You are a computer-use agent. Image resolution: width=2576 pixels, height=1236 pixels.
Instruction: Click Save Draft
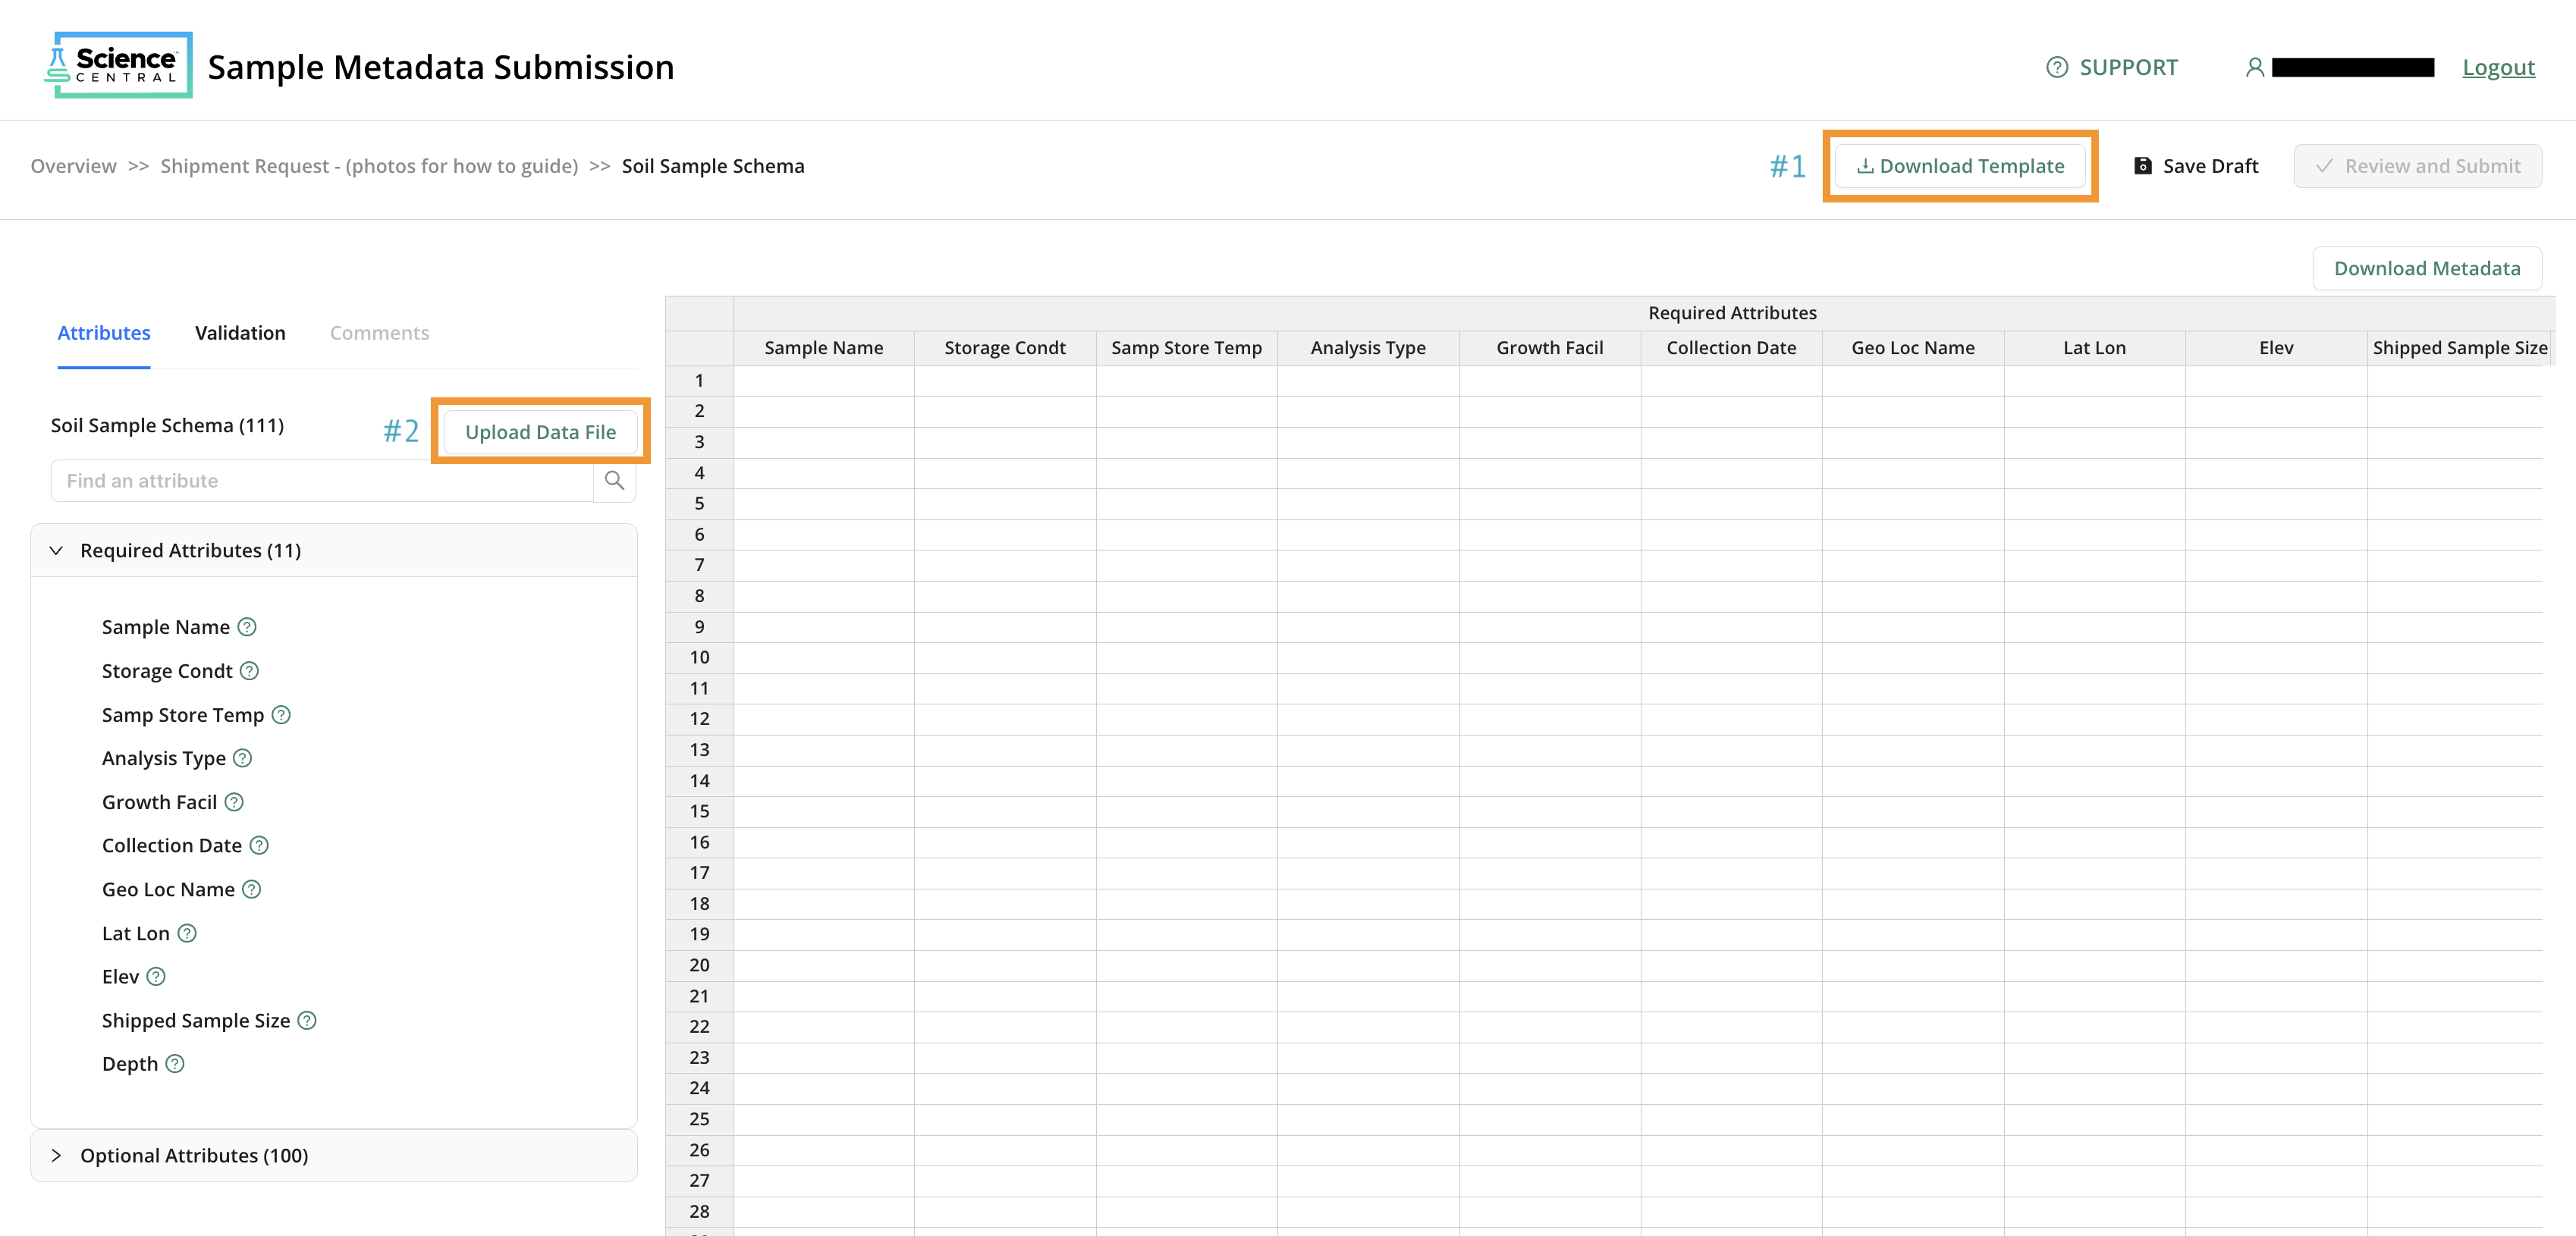tap(2196, 166)
